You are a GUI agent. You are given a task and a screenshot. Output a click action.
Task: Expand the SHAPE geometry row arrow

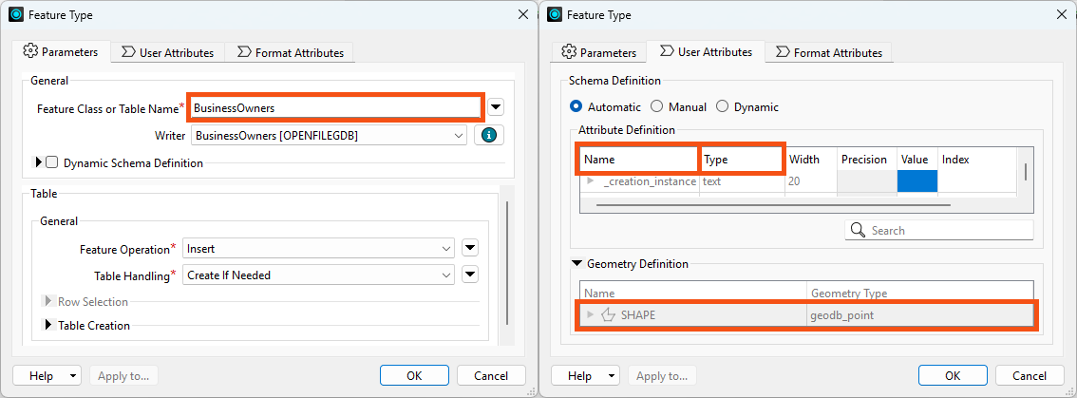point(590,314)
